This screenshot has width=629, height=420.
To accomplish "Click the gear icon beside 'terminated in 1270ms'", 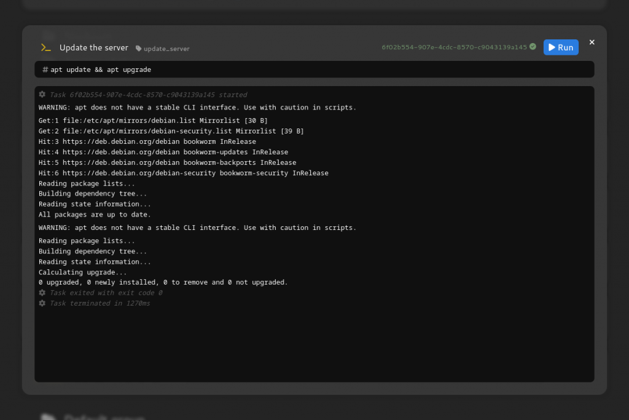I will 42,303.
